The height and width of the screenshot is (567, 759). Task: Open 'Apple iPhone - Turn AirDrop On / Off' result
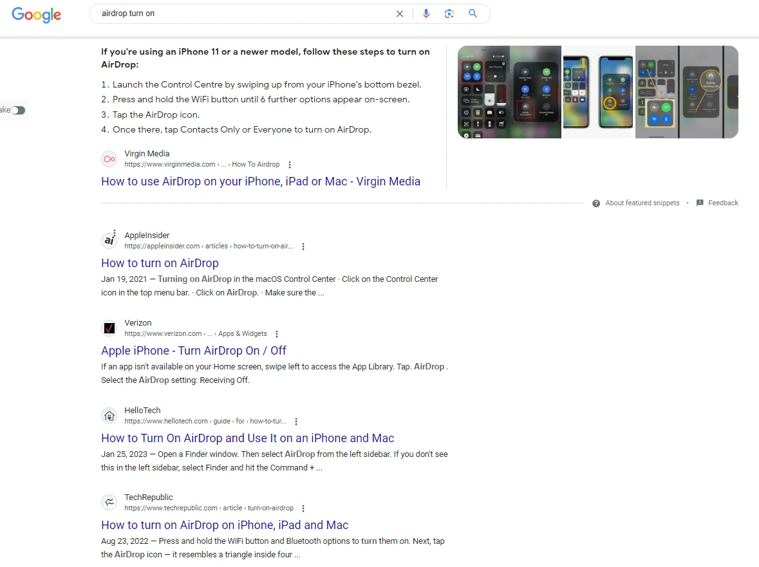(194, 351)
